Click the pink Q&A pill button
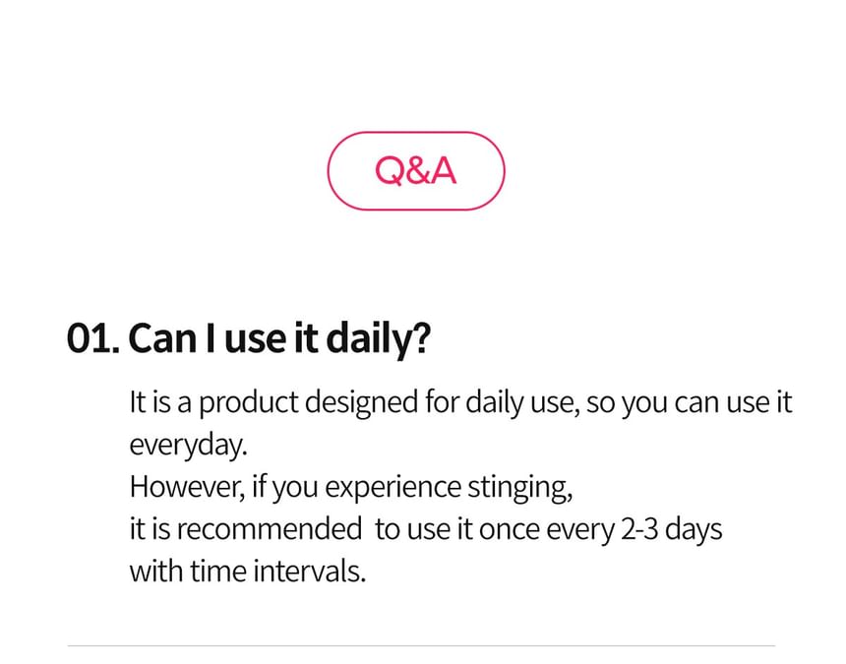Screen dimensions: 846x664 click(416, 171)
